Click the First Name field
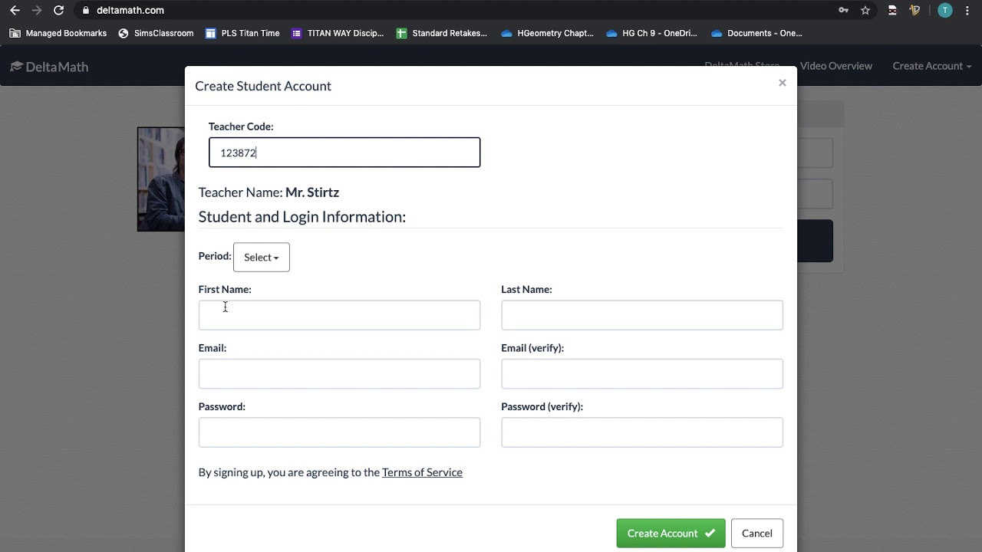Screen dimensions: 982x552 pos(339,315)
